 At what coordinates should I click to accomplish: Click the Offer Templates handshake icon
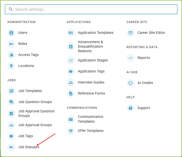tap(71, 131)
